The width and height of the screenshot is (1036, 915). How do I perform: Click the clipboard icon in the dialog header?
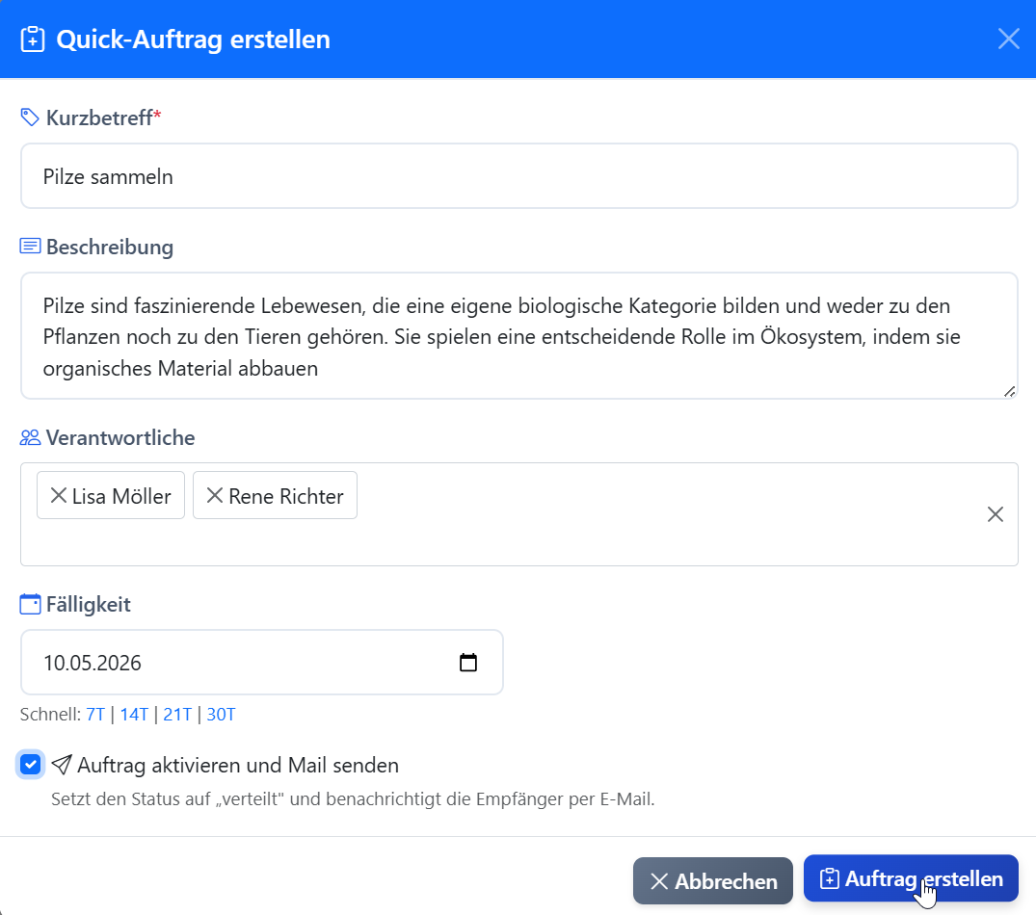click(33, 39)
